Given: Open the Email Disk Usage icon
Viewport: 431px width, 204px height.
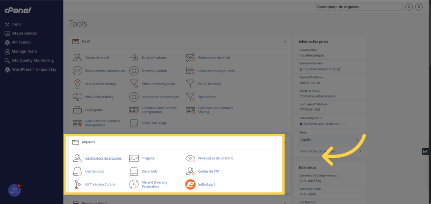Looking at the screenshot, I should 134,123.
